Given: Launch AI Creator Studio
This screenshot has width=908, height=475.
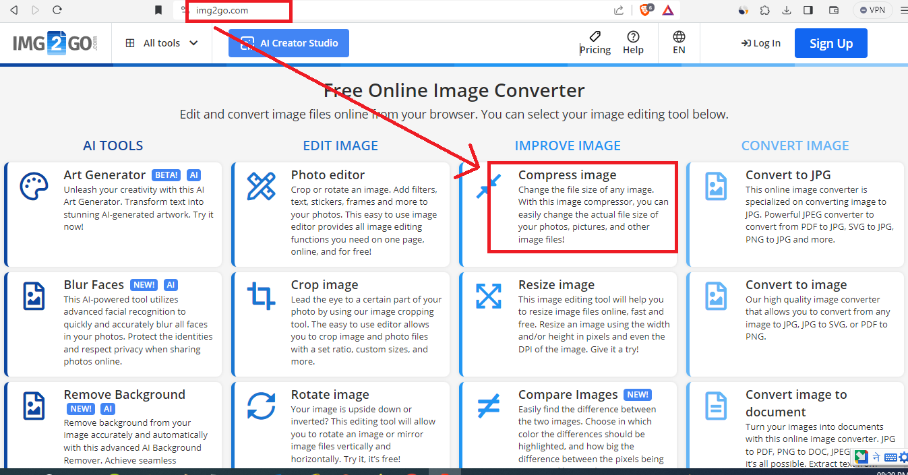Looking at the screenshot, I should [289, 43].
